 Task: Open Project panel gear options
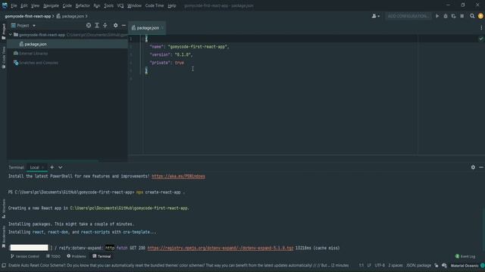(x=115, y=25)
